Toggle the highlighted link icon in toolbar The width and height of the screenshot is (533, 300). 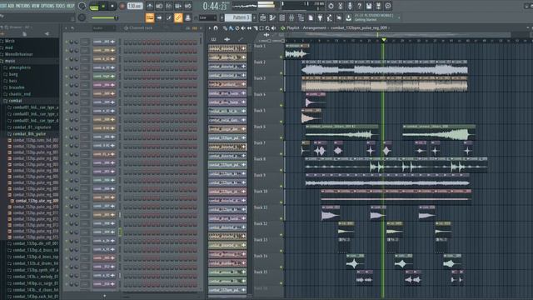click(x=178, y=17)
